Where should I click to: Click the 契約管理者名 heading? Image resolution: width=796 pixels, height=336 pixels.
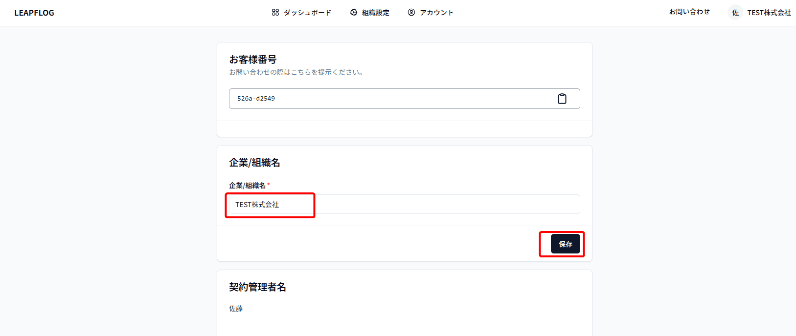click(257, 287)
